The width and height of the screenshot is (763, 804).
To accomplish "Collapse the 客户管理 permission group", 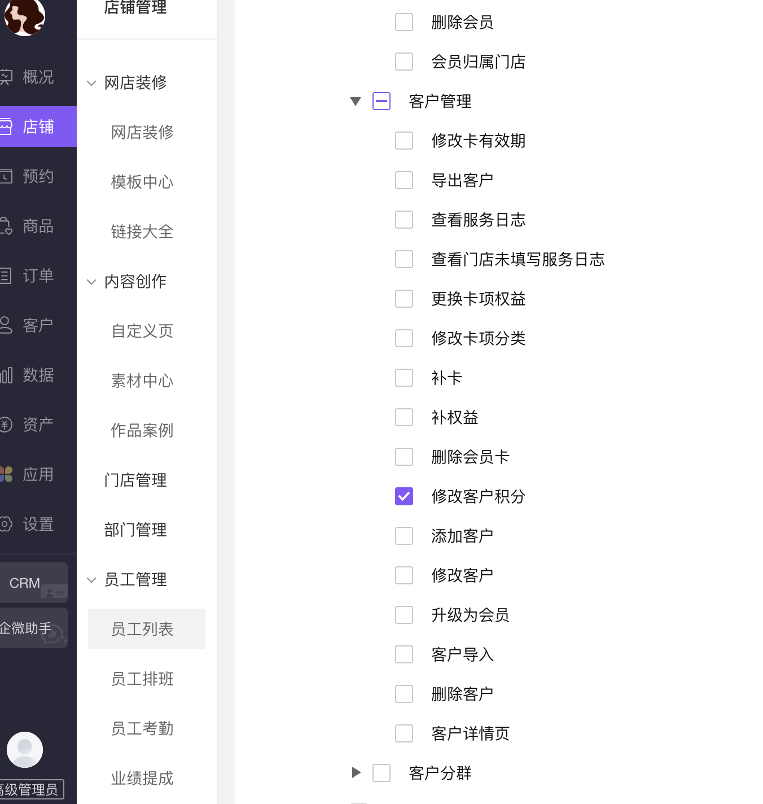I will [356, 101].
